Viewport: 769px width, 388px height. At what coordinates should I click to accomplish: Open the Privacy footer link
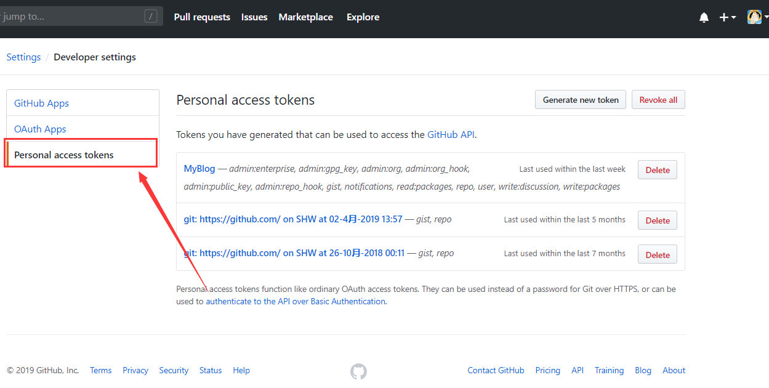(135, 370)
